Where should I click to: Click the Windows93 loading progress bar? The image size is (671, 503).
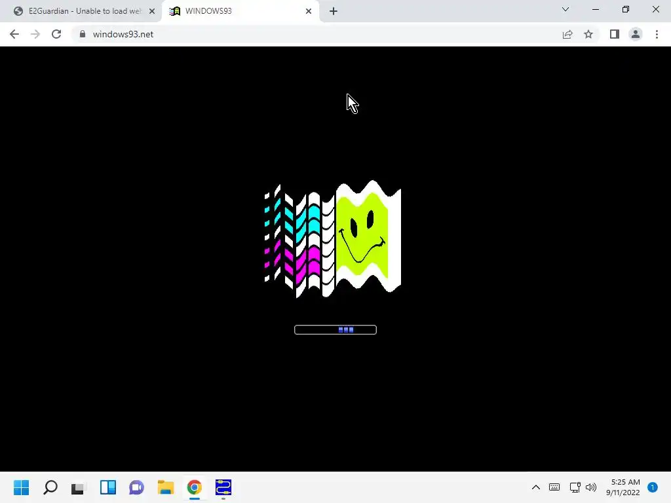(335, 330)
